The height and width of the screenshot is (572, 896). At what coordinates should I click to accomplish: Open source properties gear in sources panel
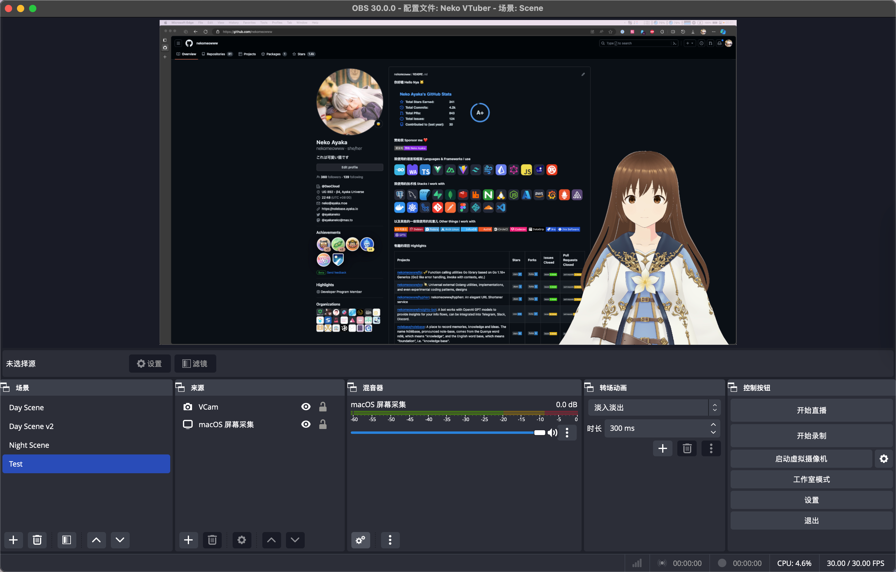click(x=241, y=540)
